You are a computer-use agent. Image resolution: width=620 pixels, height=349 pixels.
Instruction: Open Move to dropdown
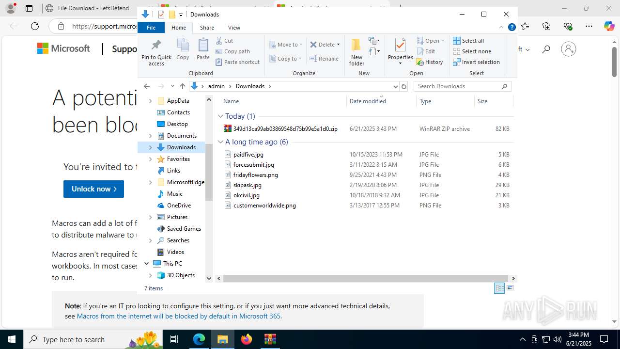(286, 45)
